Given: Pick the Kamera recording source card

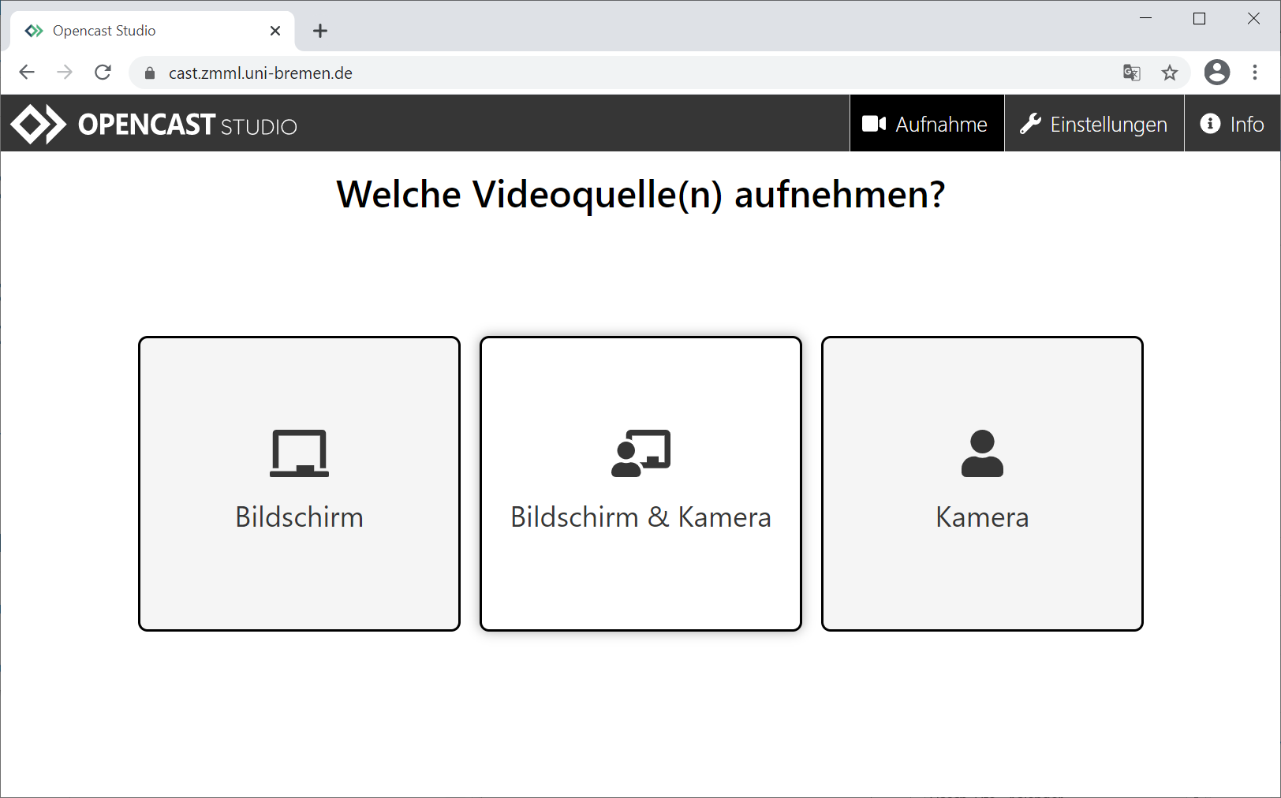Looking at the screenshot, I should click(982, 483).
